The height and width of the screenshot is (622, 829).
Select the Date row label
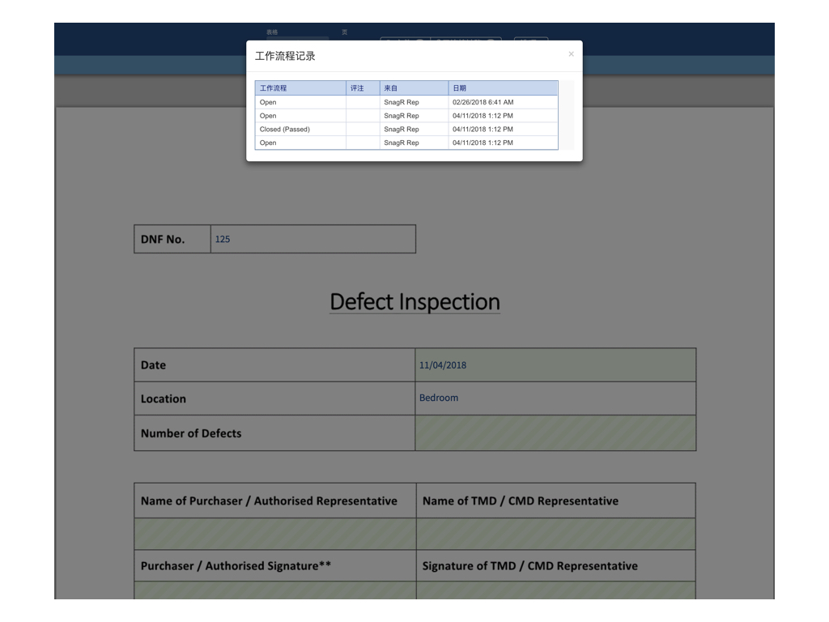[153, 365]
